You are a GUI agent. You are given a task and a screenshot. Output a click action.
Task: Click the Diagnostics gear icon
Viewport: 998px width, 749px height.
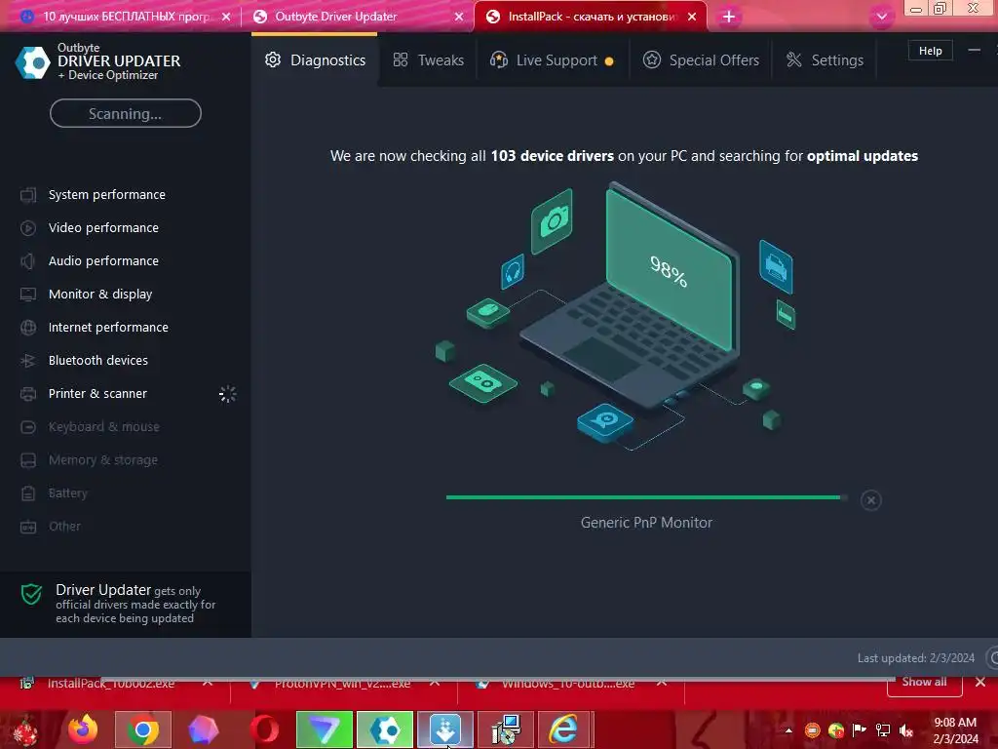(273, 59)
